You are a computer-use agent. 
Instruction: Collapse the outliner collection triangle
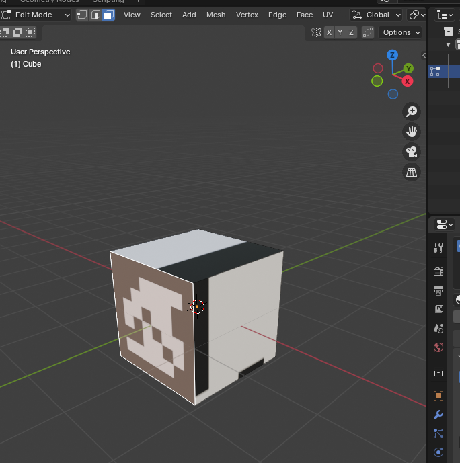coord(448,45)
